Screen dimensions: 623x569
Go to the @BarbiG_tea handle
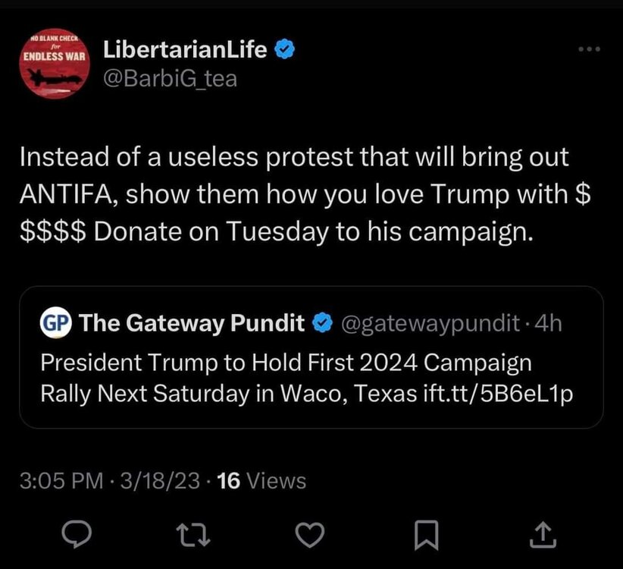point(170,77)
